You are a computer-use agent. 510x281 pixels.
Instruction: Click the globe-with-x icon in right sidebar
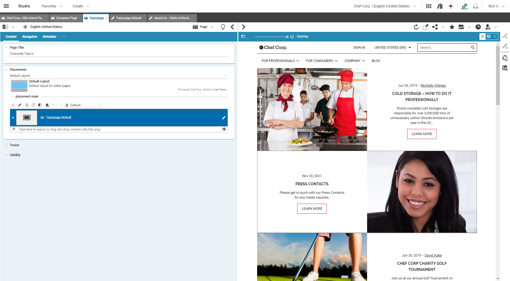coord(505,68)
